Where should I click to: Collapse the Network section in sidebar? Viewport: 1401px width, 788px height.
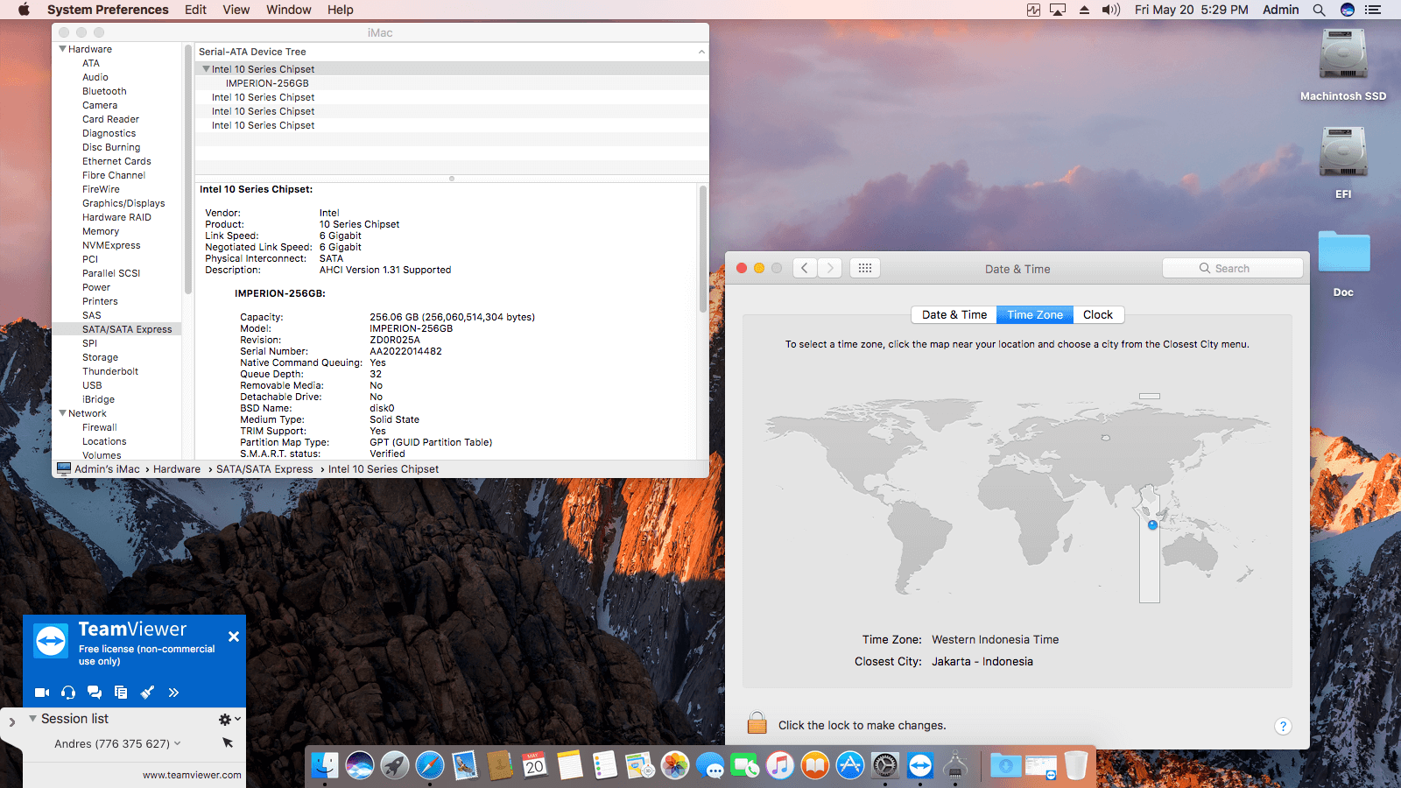[x=63, y=413]
